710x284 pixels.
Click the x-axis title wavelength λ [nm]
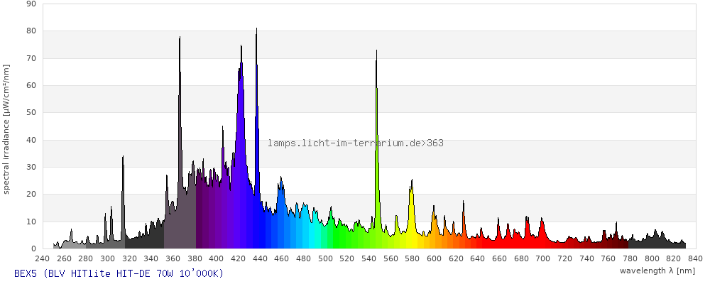(657, 271)
